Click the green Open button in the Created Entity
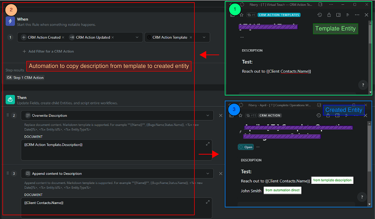375x219 pixels. tap(245, 146)
